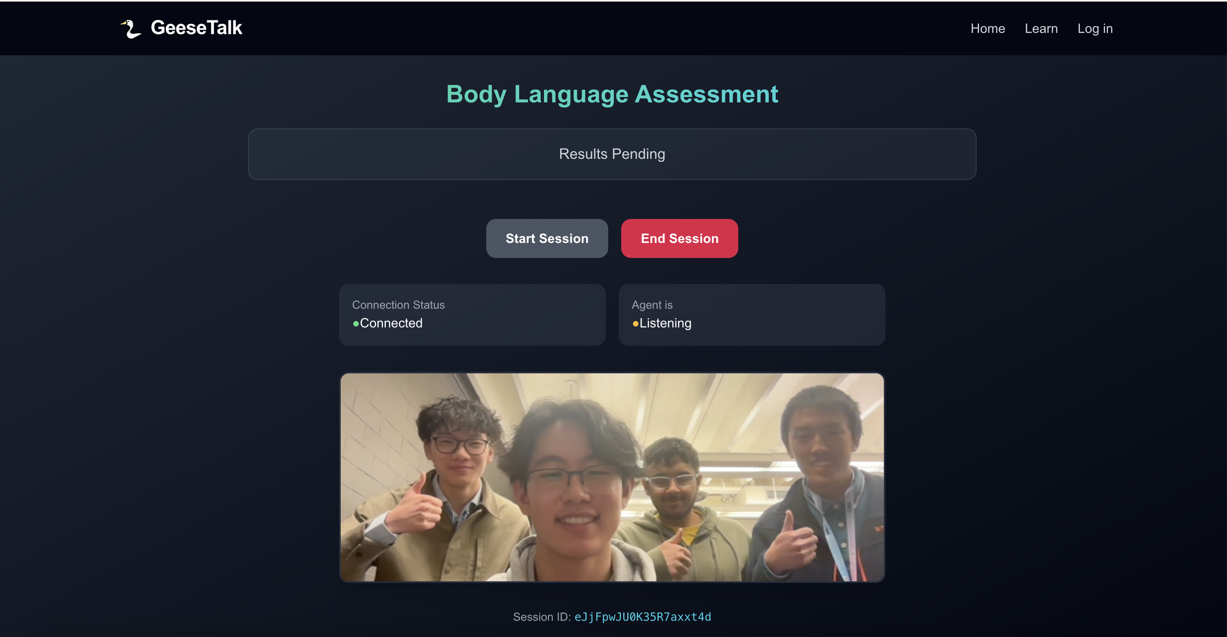Go to the Learn section
Viewport: 1227px width, 637px height.
[1041, 28]
